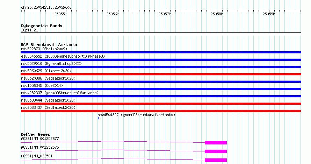Image resolution: width=311 pixels, height=164 pixels.
Task: Select nsv1056345 (Coe2014) label
Action: coord(42,85)
